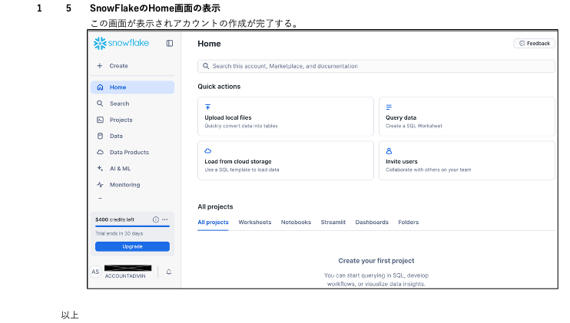Open the credits more-options ellipsis

point(164,219)
